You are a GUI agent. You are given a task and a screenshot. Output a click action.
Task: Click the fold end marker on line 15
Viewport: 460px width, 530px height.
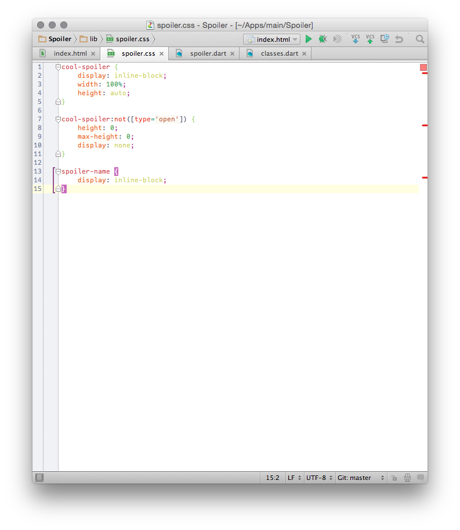tap(58, 189)
